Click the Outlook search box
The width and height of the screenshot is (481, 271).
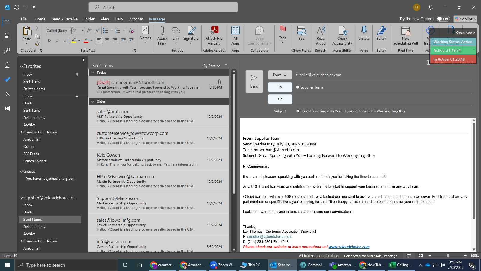163,7
